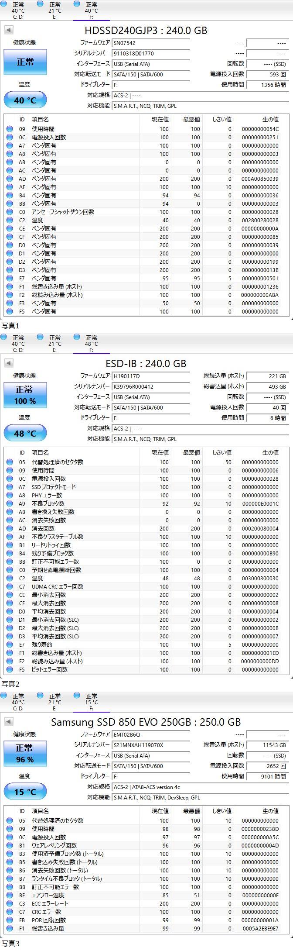Image resolution: width=293 pixels, height=951 pixels.
Task: Click the raw value 002800280028 in the 温度 row
Action: pos(260,221)
